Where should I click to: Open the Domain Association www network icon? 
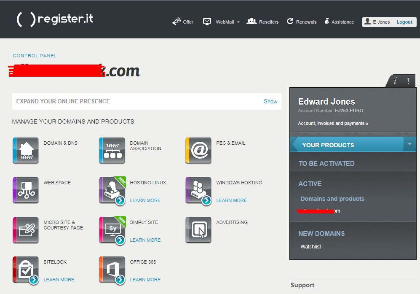click(x=112, y=151)
